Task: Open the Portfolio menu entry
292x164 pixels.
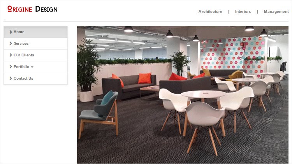Action: coord(35,67)
